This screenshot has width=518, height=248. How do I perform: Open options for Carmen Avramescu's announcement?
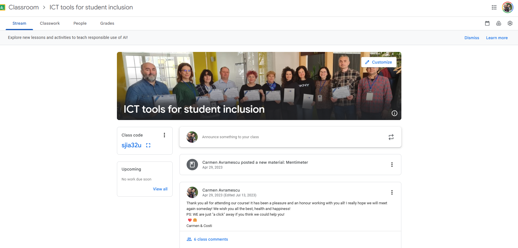click(392, 192)
